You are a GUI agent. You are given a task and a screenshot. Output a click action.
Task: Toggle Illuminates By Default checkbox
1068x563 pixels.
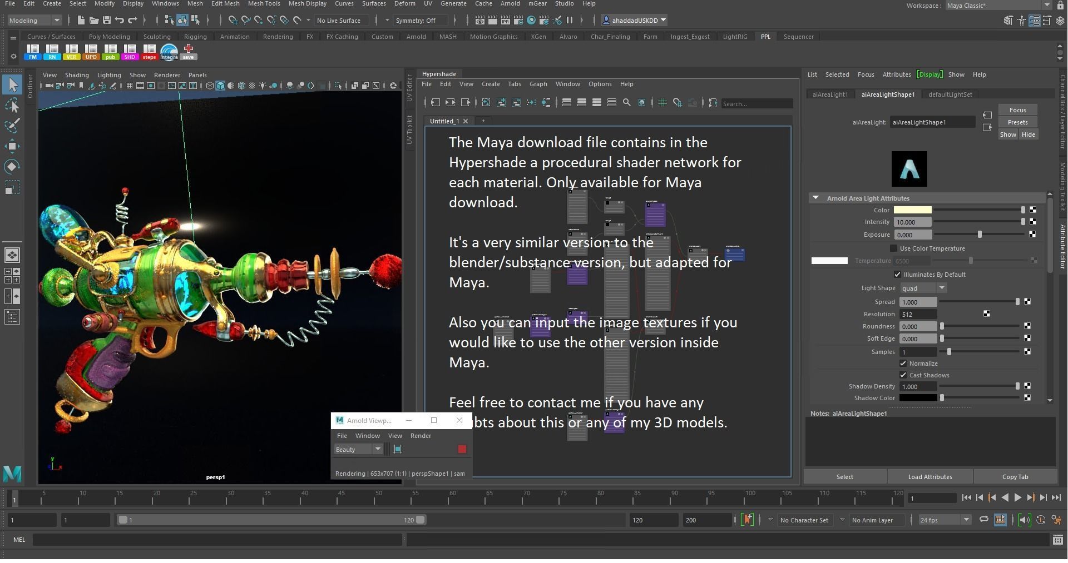[x=897, y=275]
